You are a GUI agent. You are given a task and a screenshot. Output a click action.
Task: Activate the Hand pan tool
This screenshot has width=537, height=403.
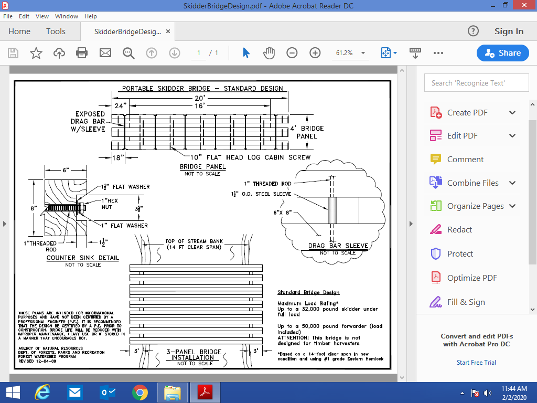coord(269,53)
